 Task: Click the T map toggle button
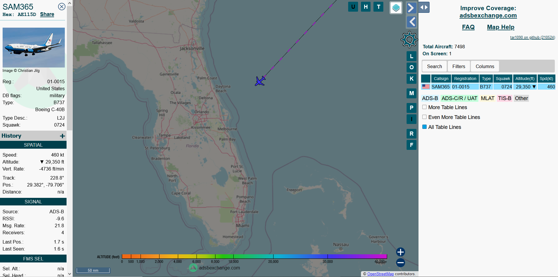click(x=378, y=7)
